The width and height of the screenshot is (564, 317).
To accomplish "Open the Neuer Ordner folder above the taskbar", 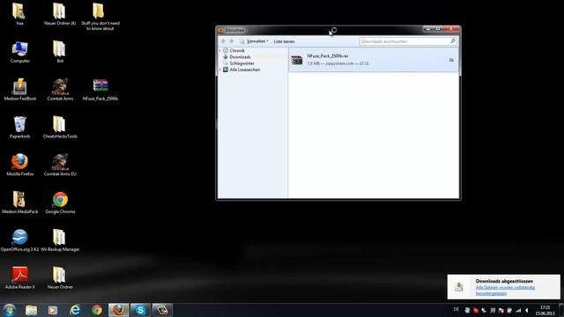I will (60, 278).
